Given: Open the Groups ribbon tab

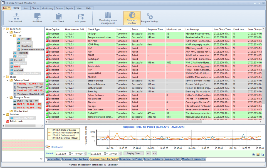Looking at the screenshot, I should (59, 8).
